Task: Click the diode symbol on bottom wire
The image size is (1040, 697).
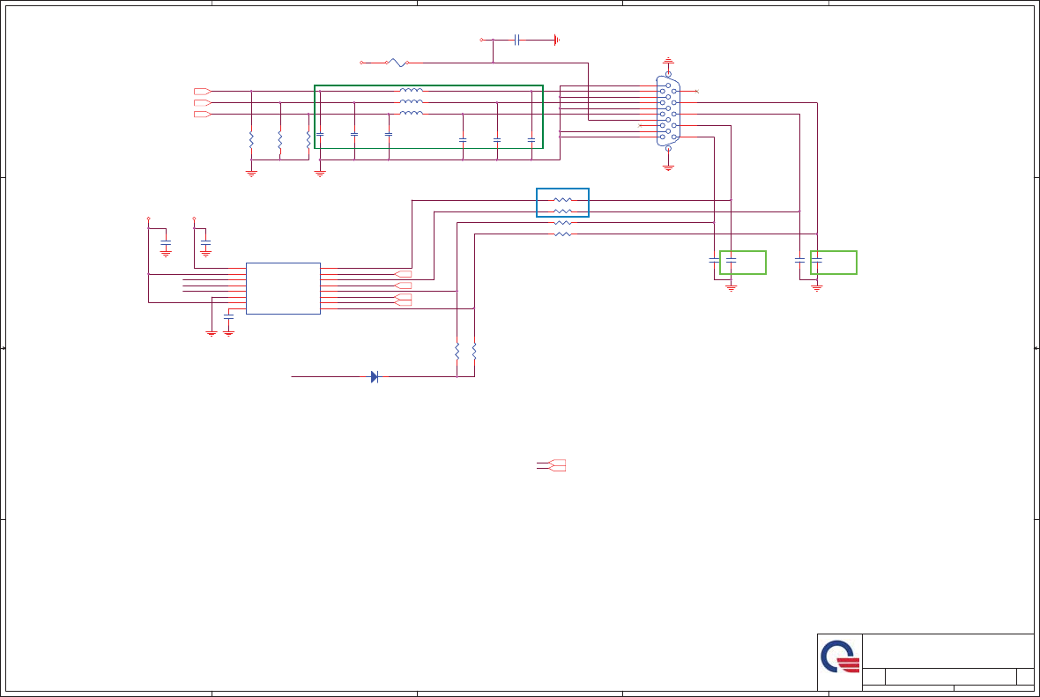Action: (375, 376)
